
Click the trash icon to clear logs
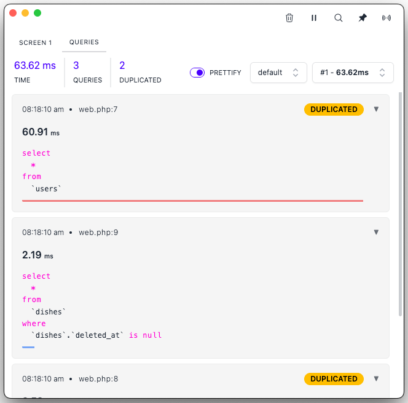pyautogui.click(x=289, y=18)
